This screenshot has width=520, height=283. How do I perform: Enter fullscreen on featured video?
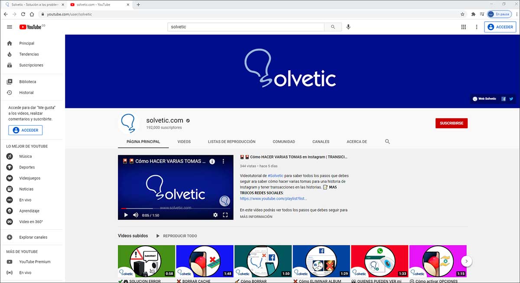(x=225, y=215)
